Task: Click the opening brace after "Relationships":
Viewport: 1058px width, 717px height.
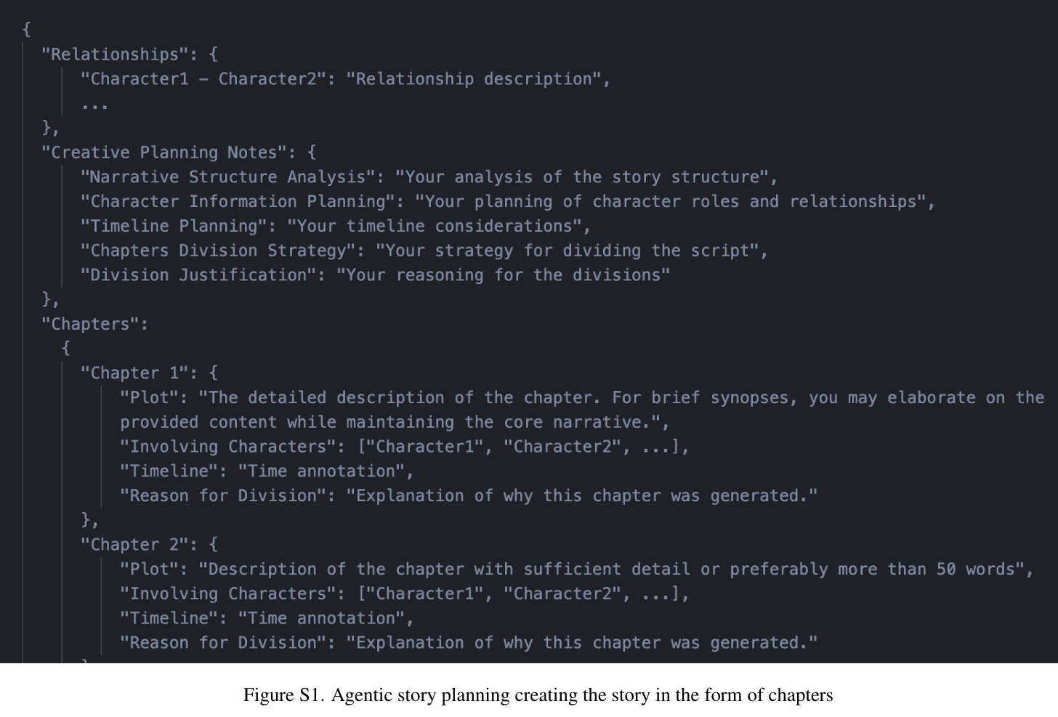Action: point(213,54)
